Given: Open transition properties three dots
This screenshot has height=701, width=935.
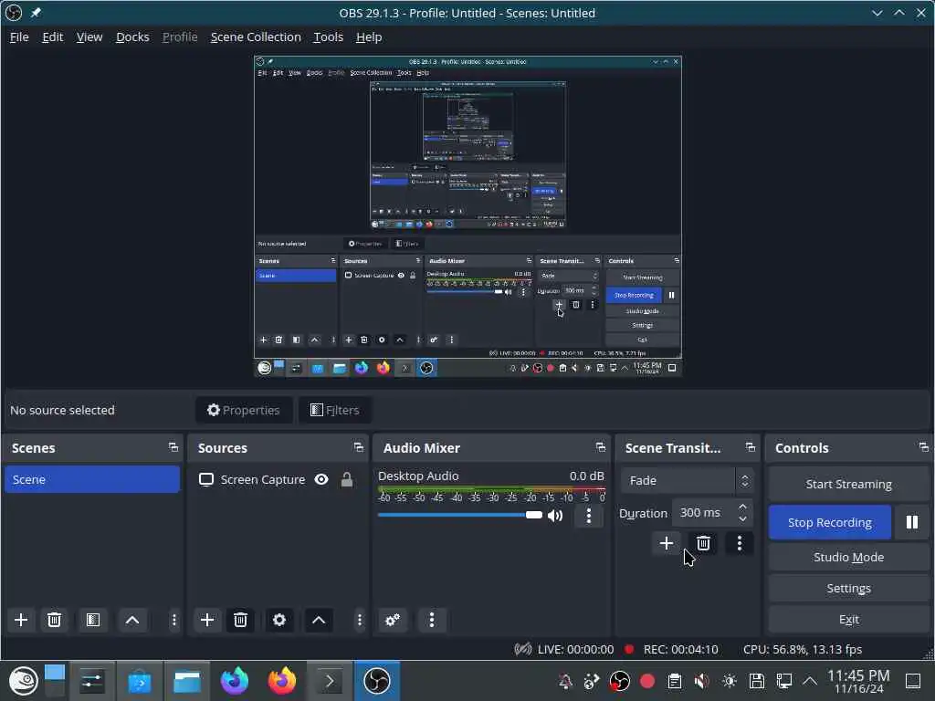Looking at the screenshot, I should (x=740, y=543).
